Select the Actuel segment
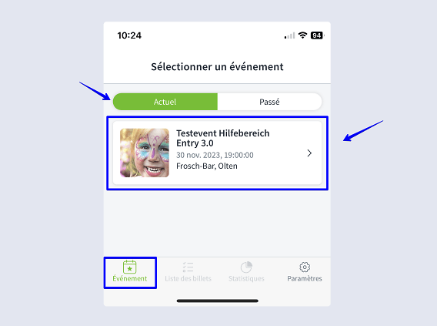This screenshot has height=326, width=437. (165, 102)
